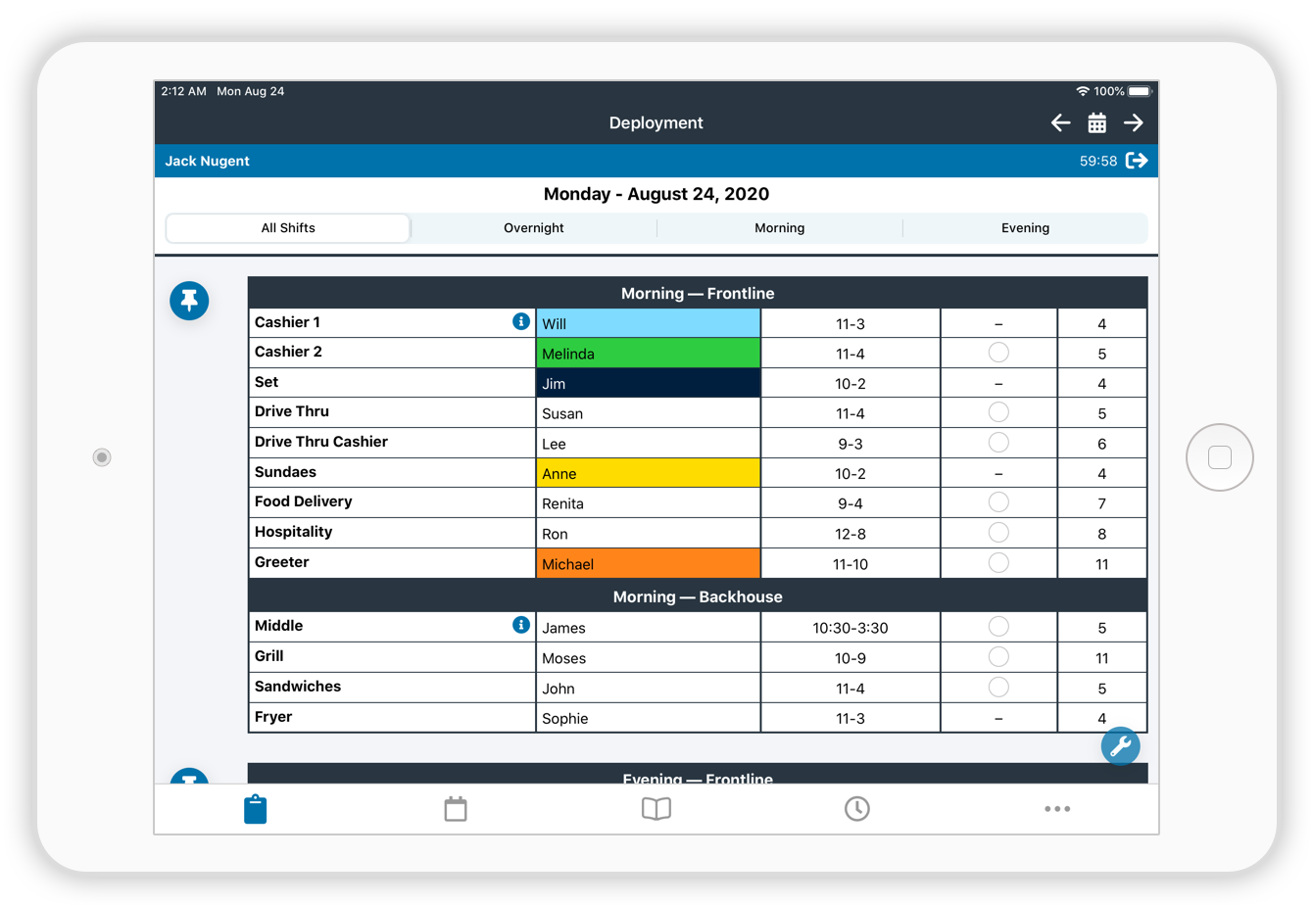Toggle the circle in Susan's Drive Thru row
The width and height of the screenshot is (1313, 905).
coord(998,412)
